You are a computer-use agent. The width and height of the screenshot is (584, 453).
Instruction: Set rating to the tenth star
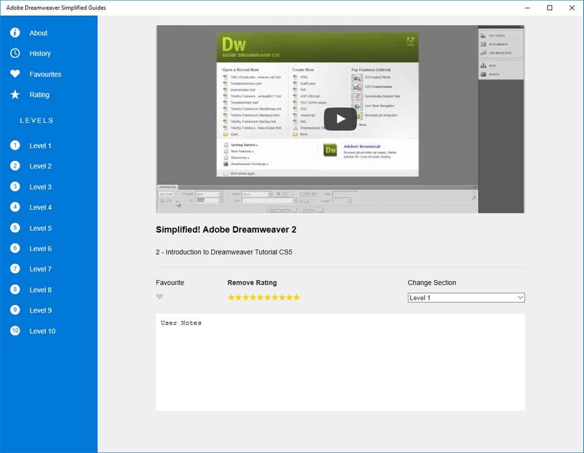click(296, 297)
